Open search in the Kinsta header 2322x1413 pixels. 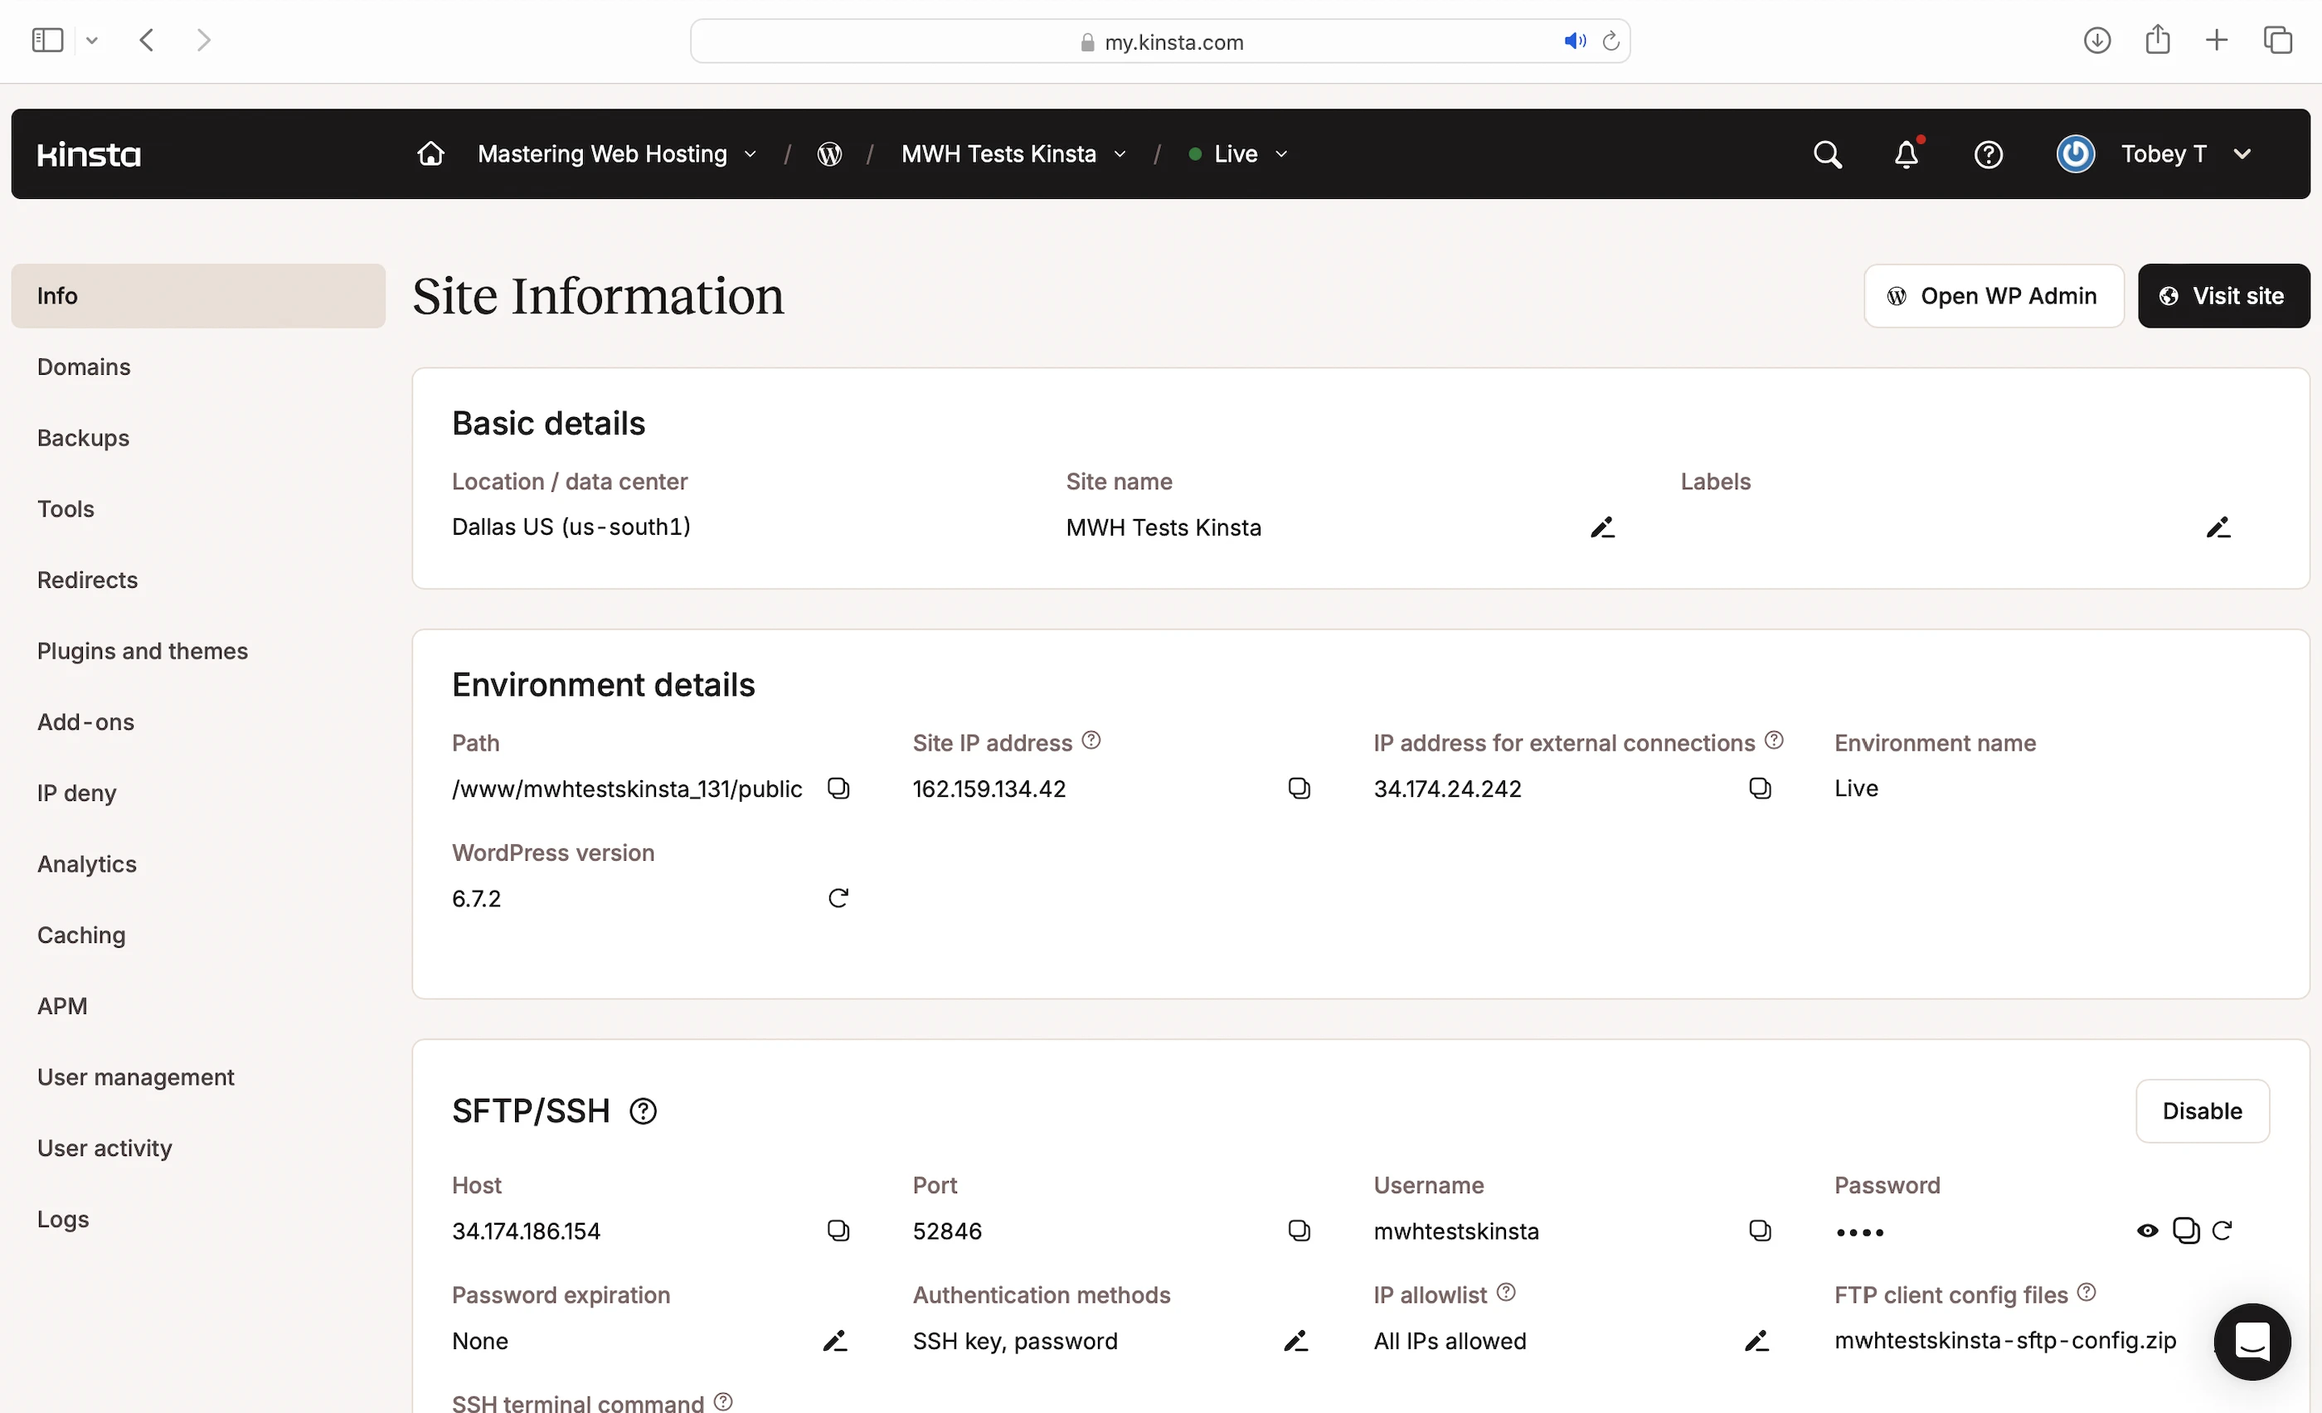(1826, 154)
